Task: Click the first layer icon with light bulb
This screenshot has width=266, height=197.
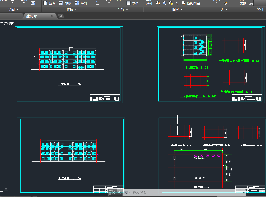Action: click(158, 3)
